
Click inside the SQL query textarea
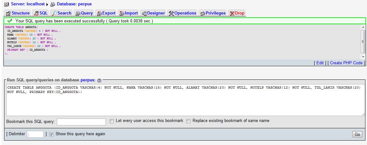[186, 100]
